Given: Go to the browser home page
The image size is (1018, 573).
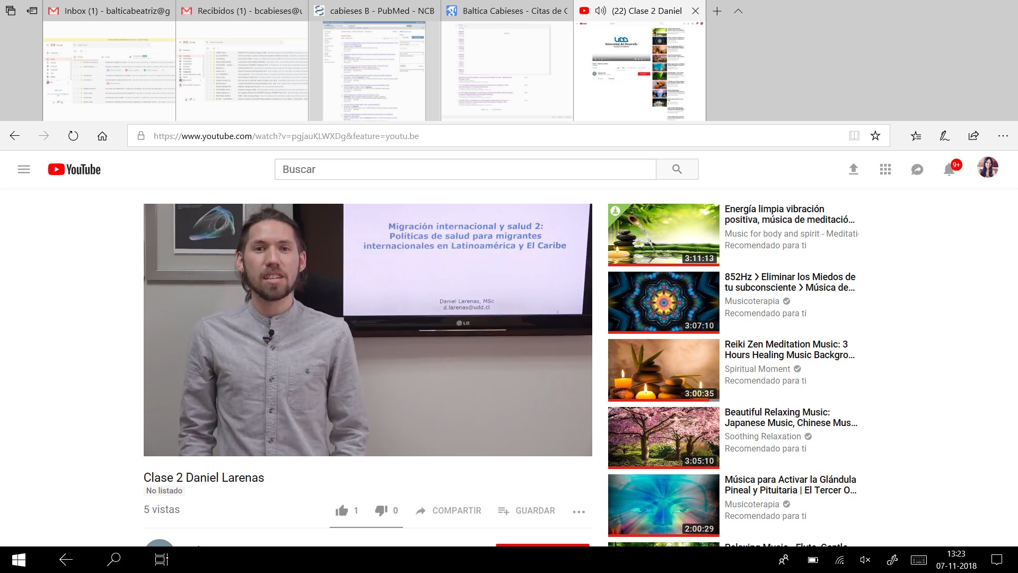Looking at the screenshot, I should (102, 136).
